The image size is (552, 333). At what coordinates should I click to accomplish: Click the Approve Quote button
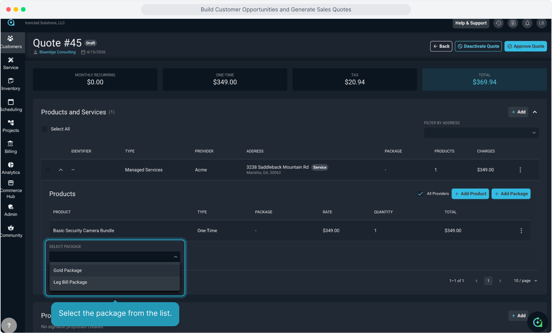[526, 46]
